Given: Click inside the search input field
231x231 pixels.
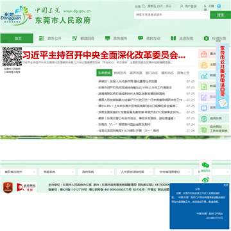Looking at the screenshot, I should click(x=172, y=15).
